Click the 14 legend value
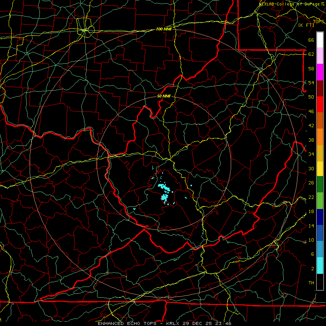Screen dimensions: 326x326 tap(311, 226)
